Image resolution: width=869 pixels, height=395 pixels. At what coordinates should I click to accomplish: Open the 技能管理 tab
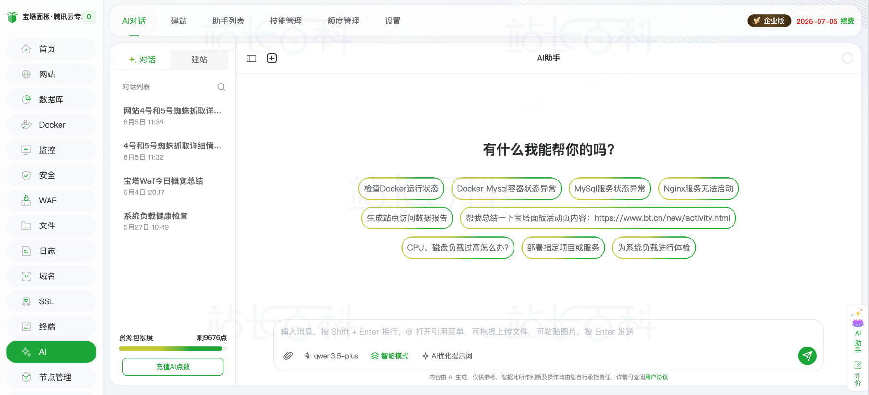(286, 21)
